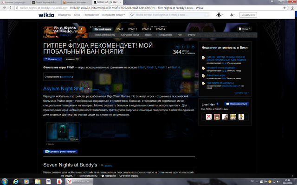Open the red X avatar in Live chat
Screen dimensions: 297x185
click(208, 117)
